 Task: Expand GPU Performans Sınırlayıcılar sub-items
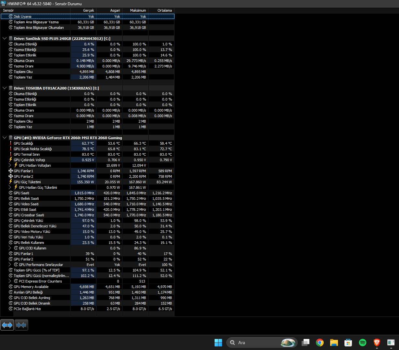click(10, 265)
